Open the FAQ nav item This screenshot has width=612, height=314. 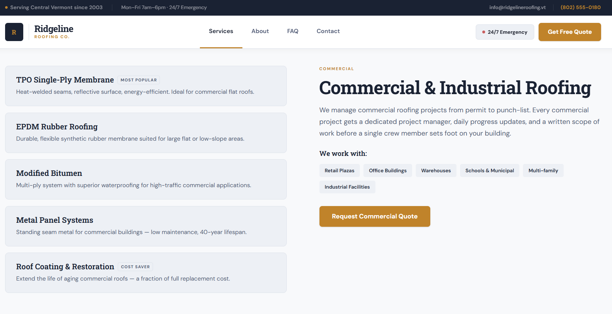(x=293, y=31)
